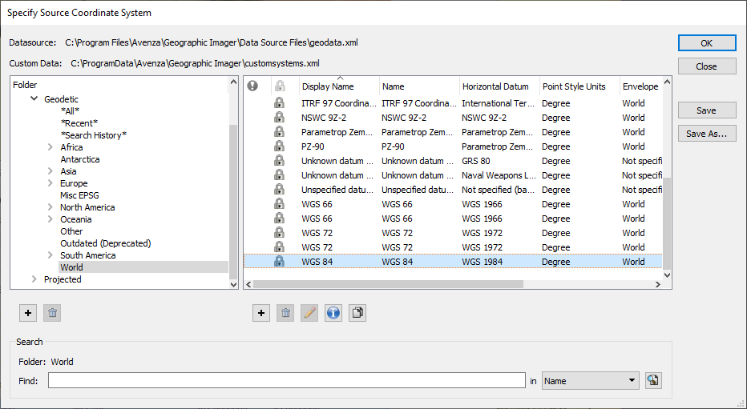Image resolution: width=747 pixels, height=409 pixels.
Task: Expand the South America folder
Action: click(x=50, y=255)
